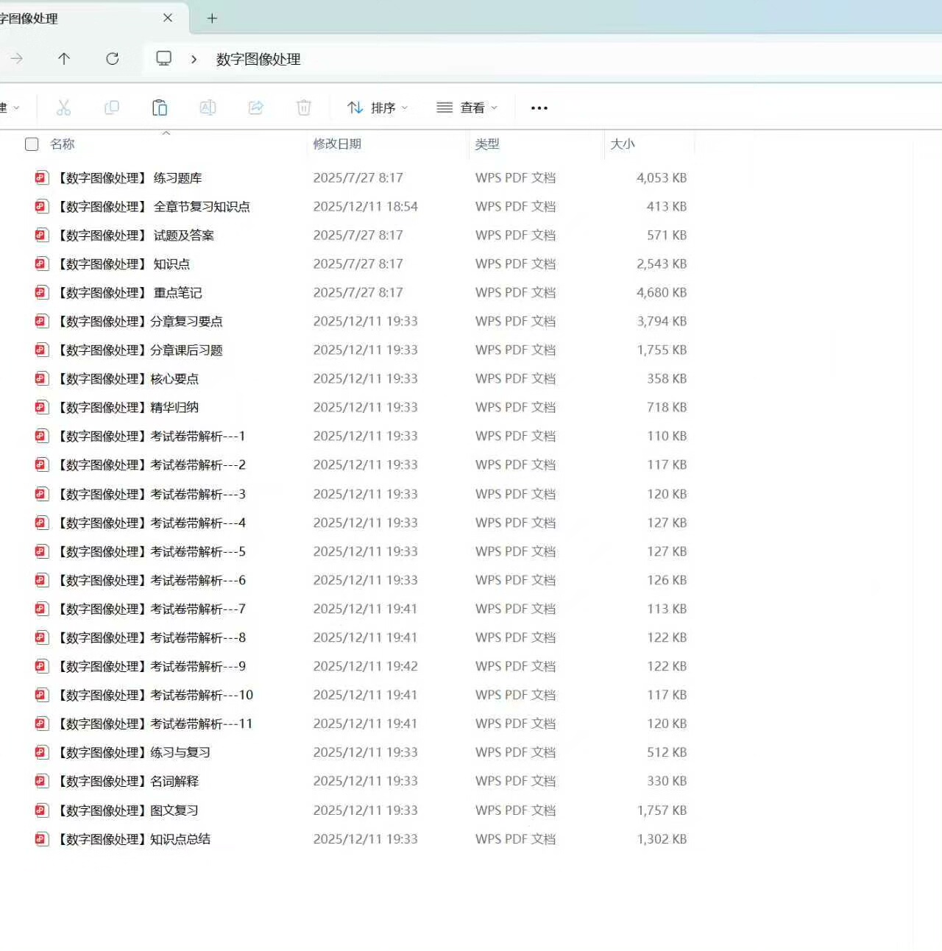This screenshot has height=951, width=942.
Task: Click the Share icon in toolbar
Action: [x=256, y=108]
